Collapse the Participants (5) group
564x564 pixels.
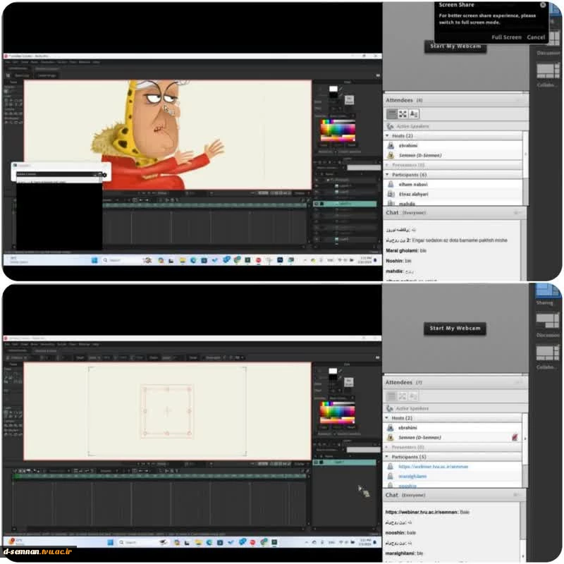pos(387,457)
